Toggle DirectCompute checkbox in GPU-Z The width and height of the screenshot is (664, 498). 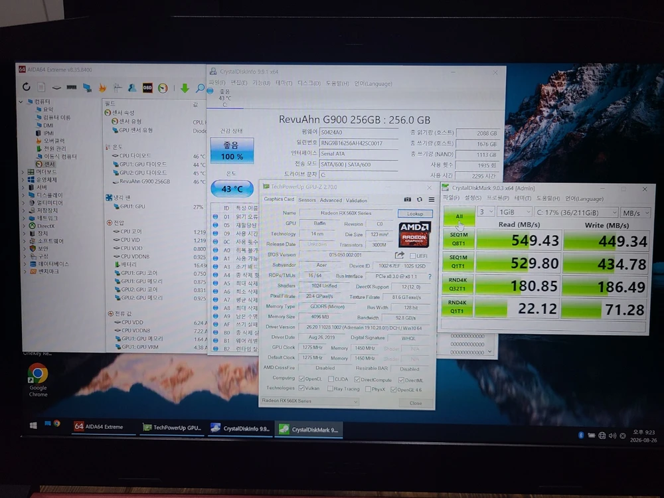coord(357,379)
